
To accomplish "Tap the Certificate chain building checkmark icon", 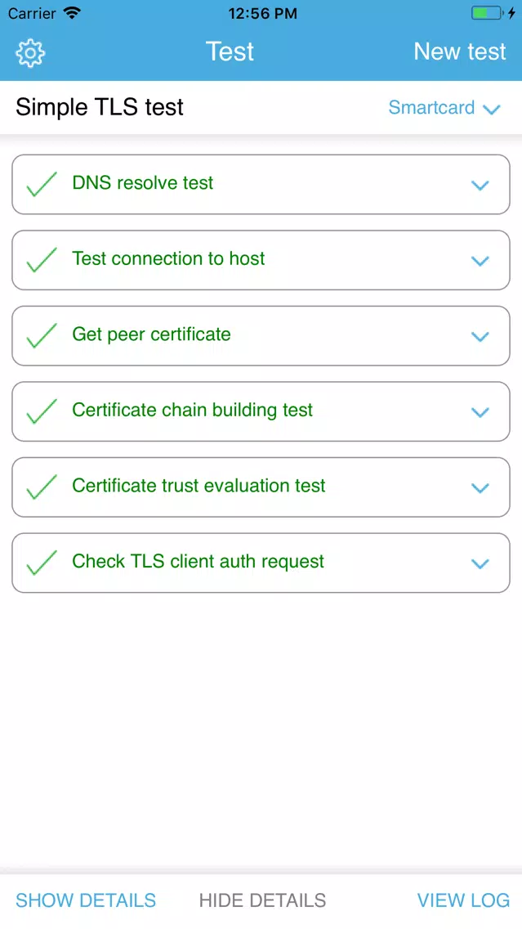I will point(42,412).
